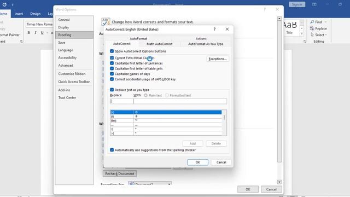
Task: Select Proofing in Word Options sidebar
Action: click(x=74, y=35)
